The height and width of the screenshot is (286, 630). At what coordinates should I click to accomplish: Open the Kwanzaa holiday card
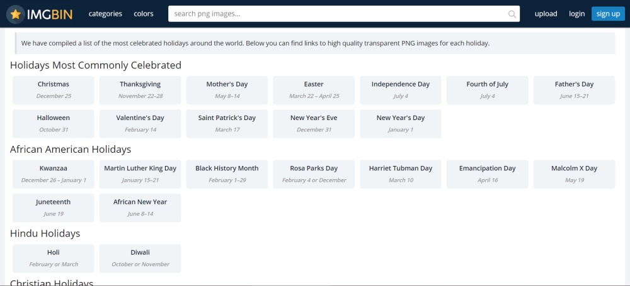click(54, 175)
